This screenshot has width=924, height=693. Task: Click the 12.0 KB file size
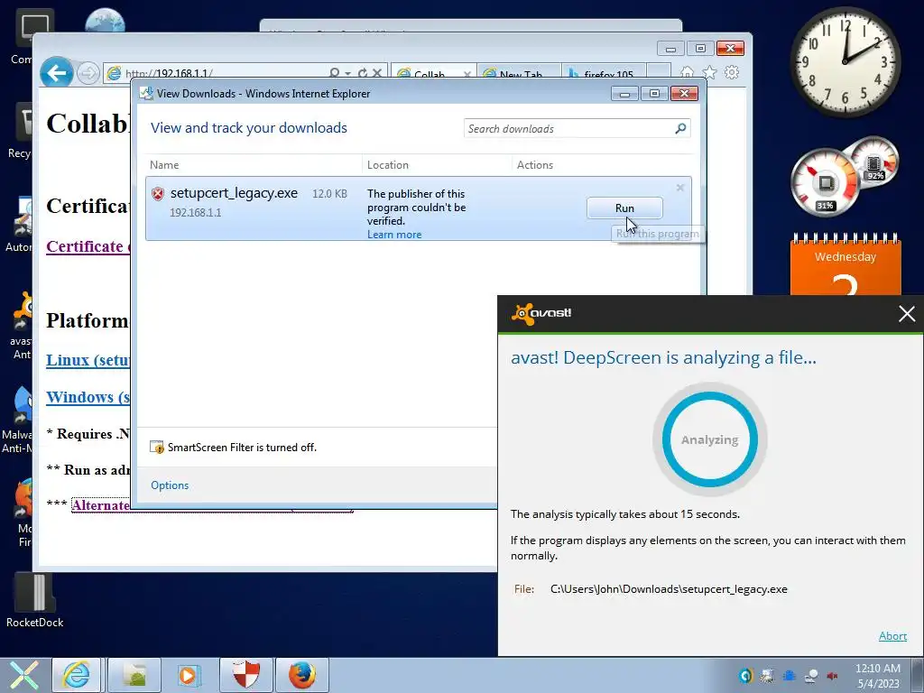(329, 194)
